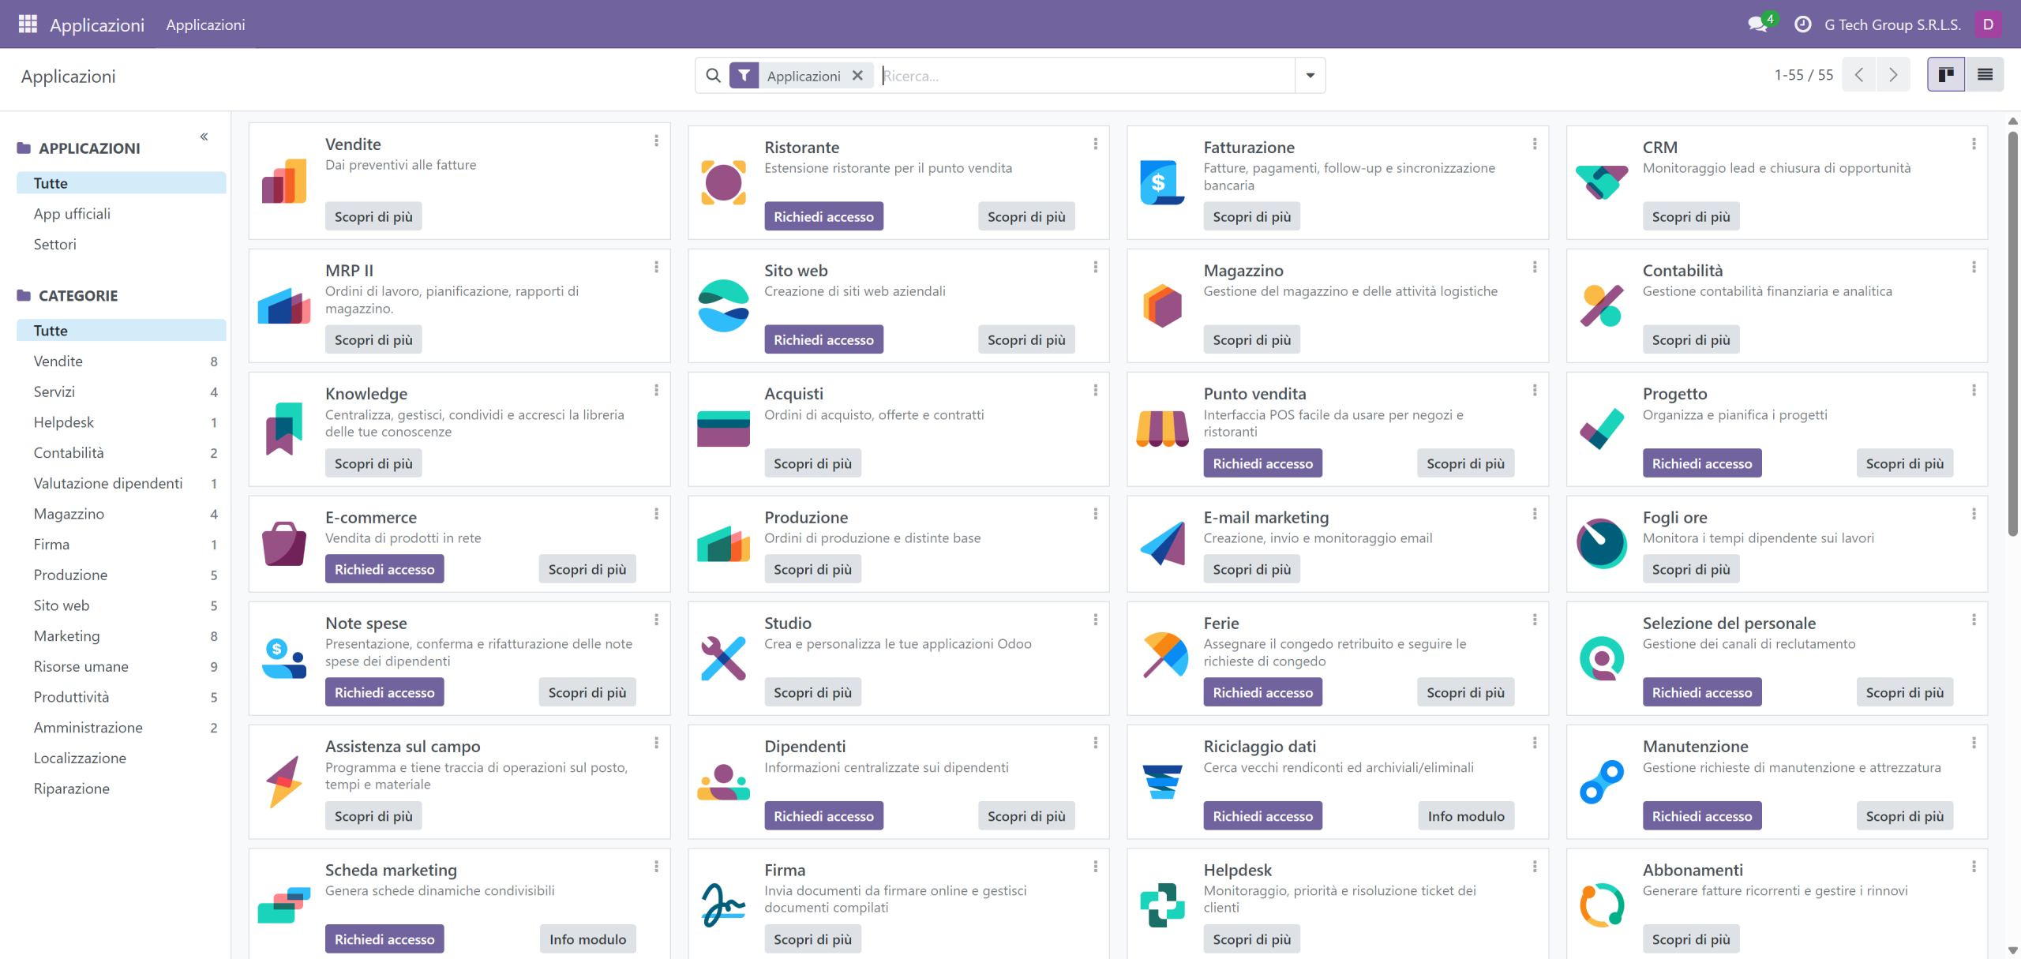Click the search magnifier icon
Screen dimensions: 2021x959
coord(713,76)
